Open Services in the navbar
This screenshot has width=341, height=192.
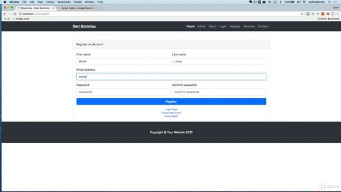pos(249,26)
